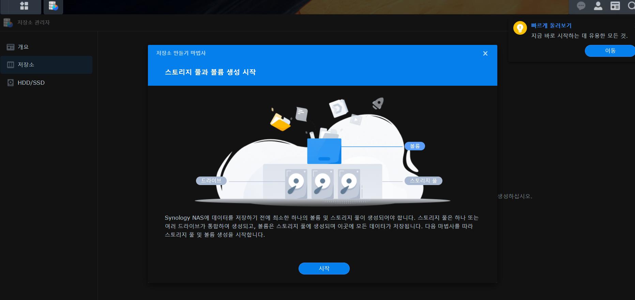This screenshot has width=635, height=300.
Task: Click the 스토리지 풀 label in the diagram
Action: 423,181
